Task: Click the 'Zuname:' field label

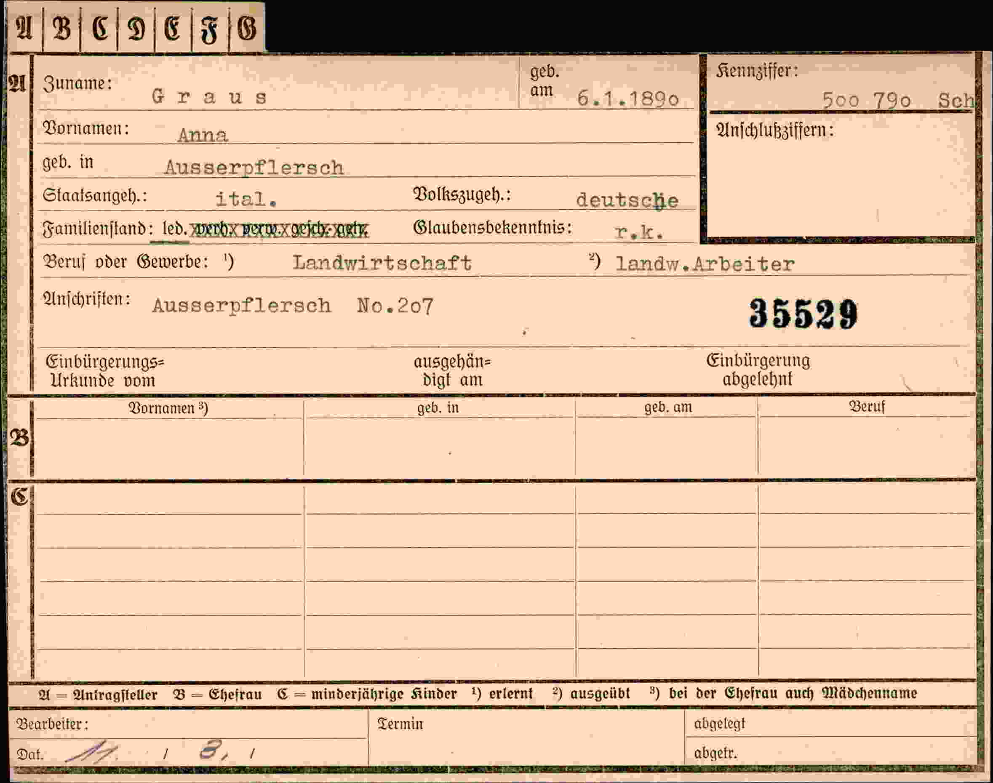Action: 77,83
